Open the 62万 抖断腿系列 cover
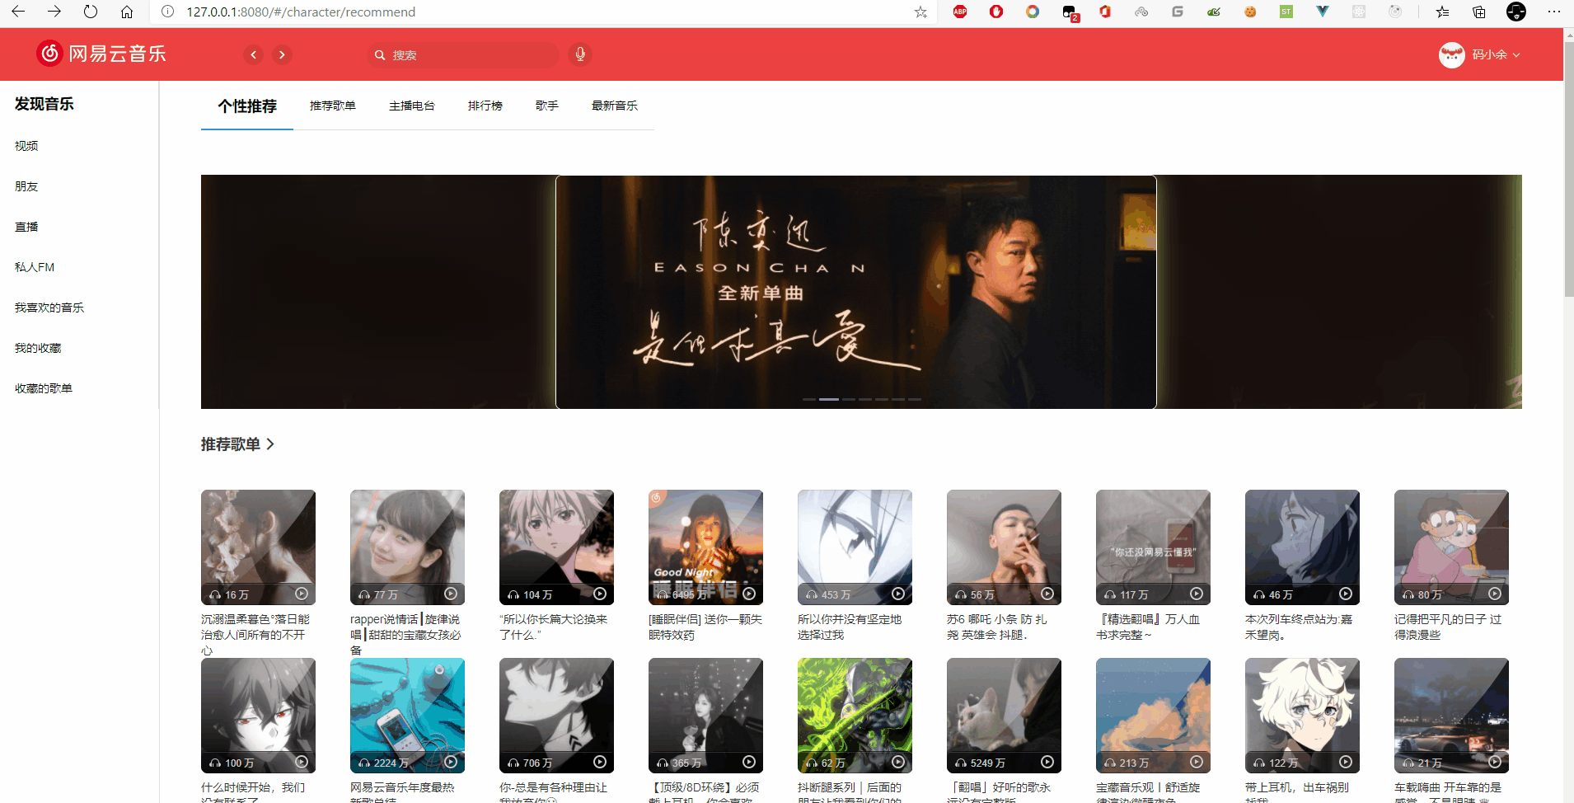The width and height of the screenshot is (1574, 803). tap(855, 716)
